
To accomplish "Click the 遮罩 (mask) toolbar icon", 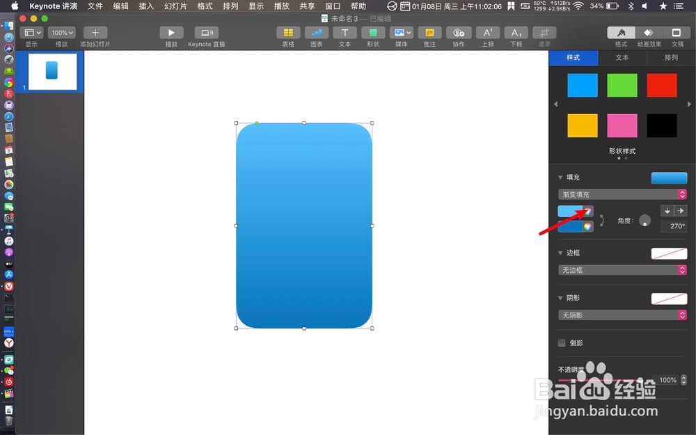I will [x=544, y=33].
